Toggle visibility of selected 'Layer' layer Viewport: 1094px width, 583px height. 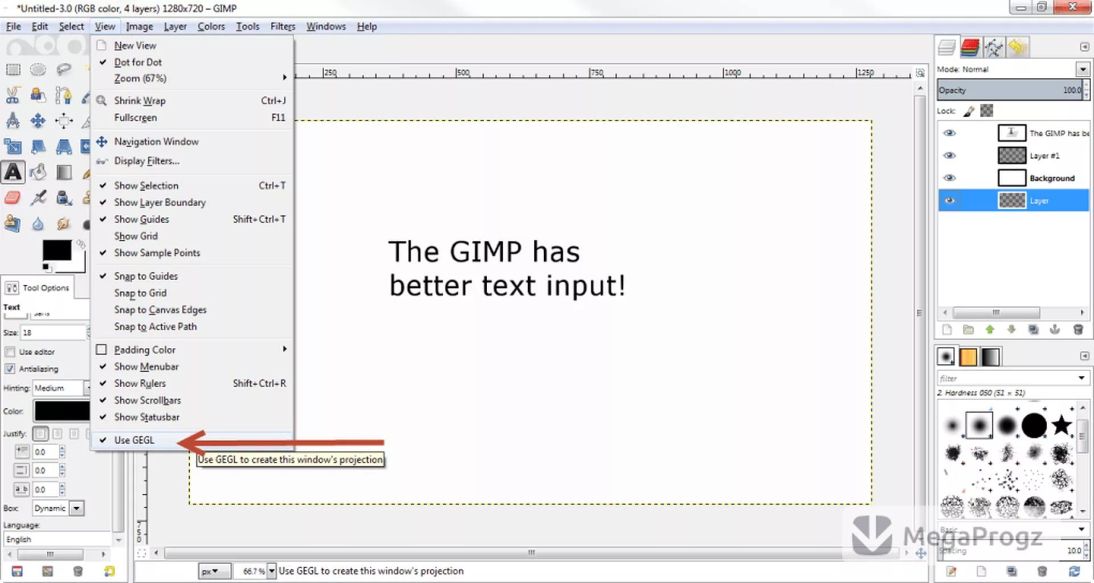(949, 200)
